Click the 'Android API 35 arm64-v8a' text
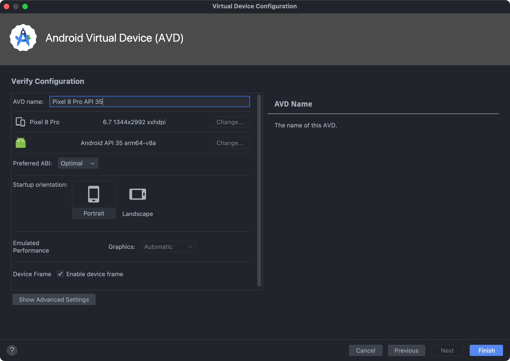 tap(118, 143)
